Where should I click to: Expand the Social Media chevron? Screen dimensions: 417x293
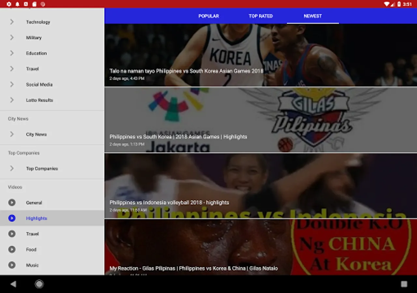[12, 84]
